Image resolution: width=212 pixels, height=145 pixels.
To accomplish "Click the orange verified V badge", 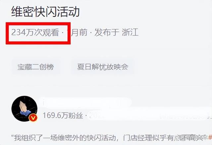I will pos(33,118).
